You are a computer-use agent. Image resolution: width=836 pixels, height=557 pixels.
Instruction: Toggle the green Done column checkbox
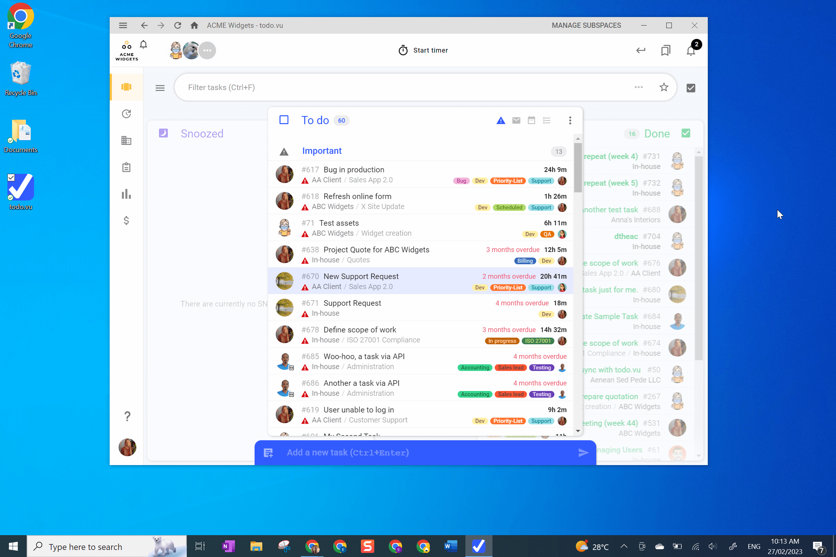tap(686, 133)
